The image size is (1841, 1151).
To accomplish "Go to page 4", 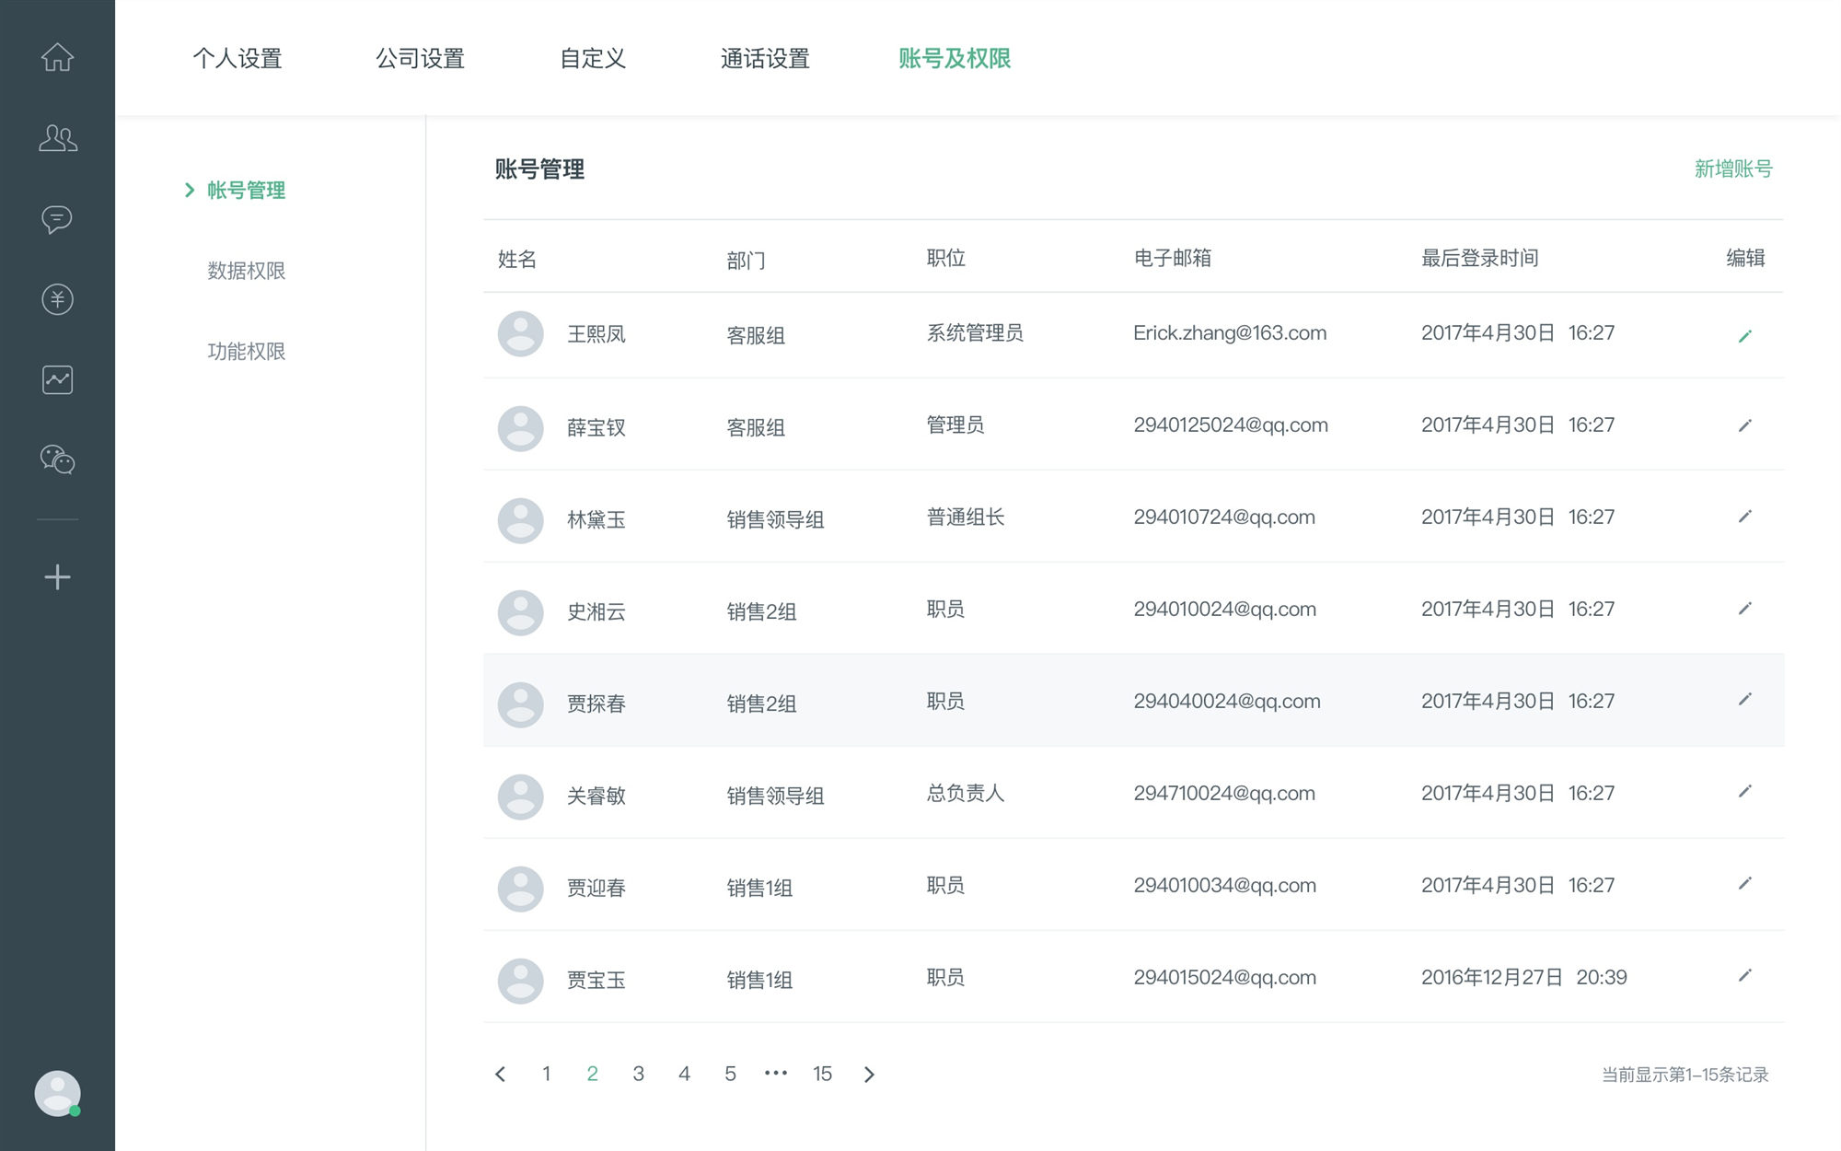I will pos(684,1074).
